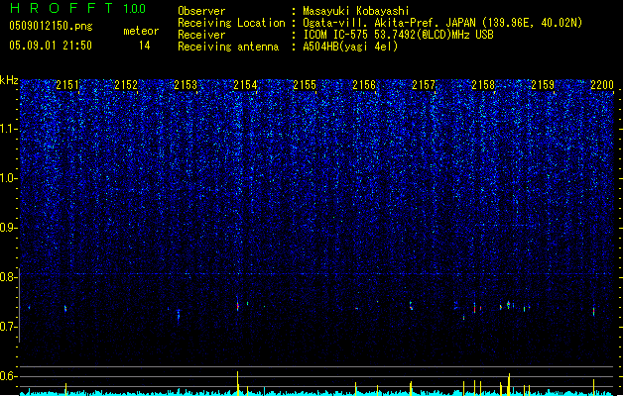Screen dimensions: 624x396
Task: Click the kHz axis unit label
Action: 9,80
